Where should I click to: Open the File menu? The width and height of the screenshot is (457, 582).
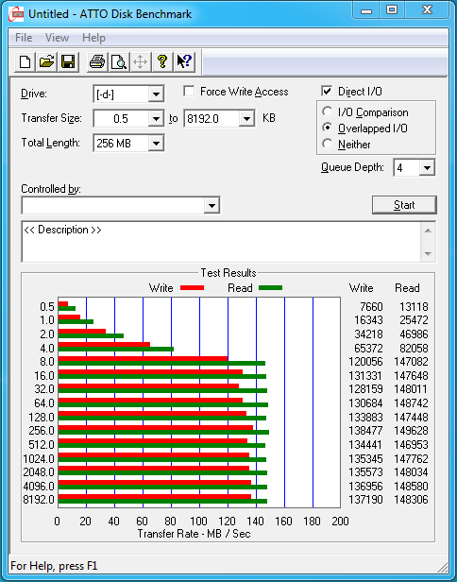[24, 38]
